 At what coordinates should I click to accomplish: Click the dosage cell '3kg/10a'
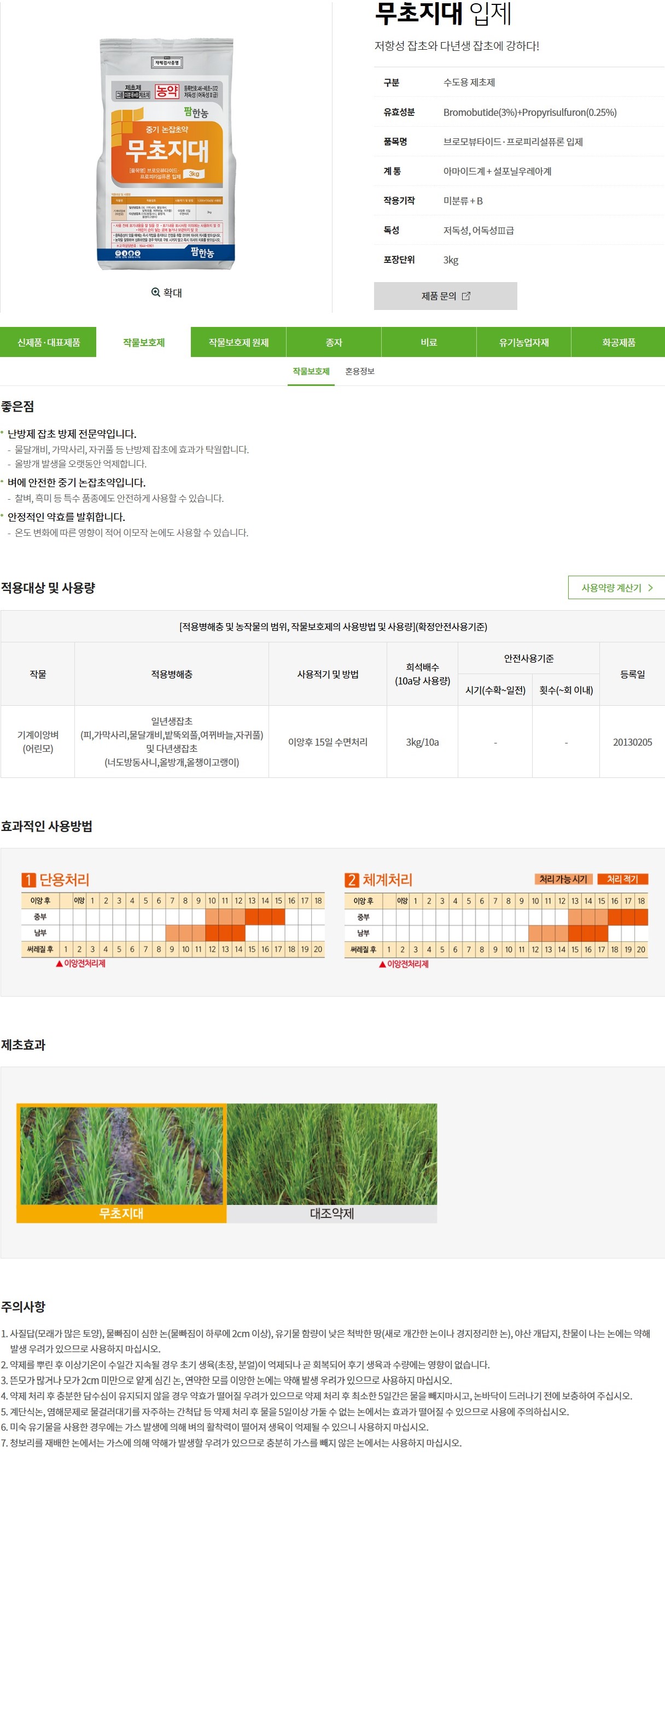(423, 742)
